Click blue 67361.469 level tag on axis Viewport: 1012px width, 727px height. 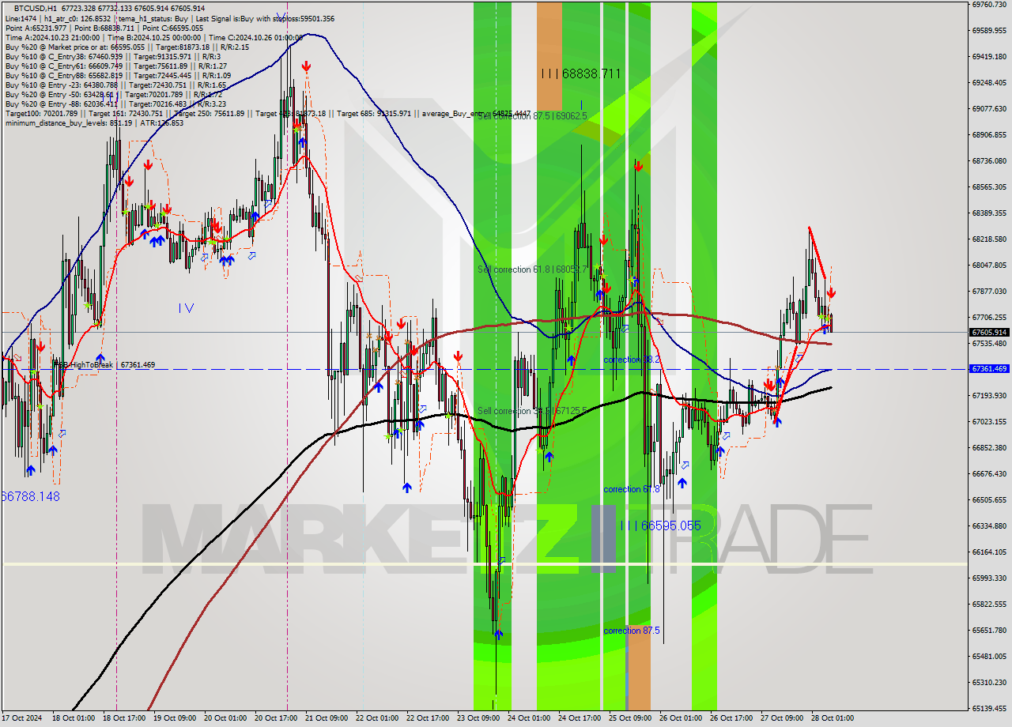[x=989, y=369]
